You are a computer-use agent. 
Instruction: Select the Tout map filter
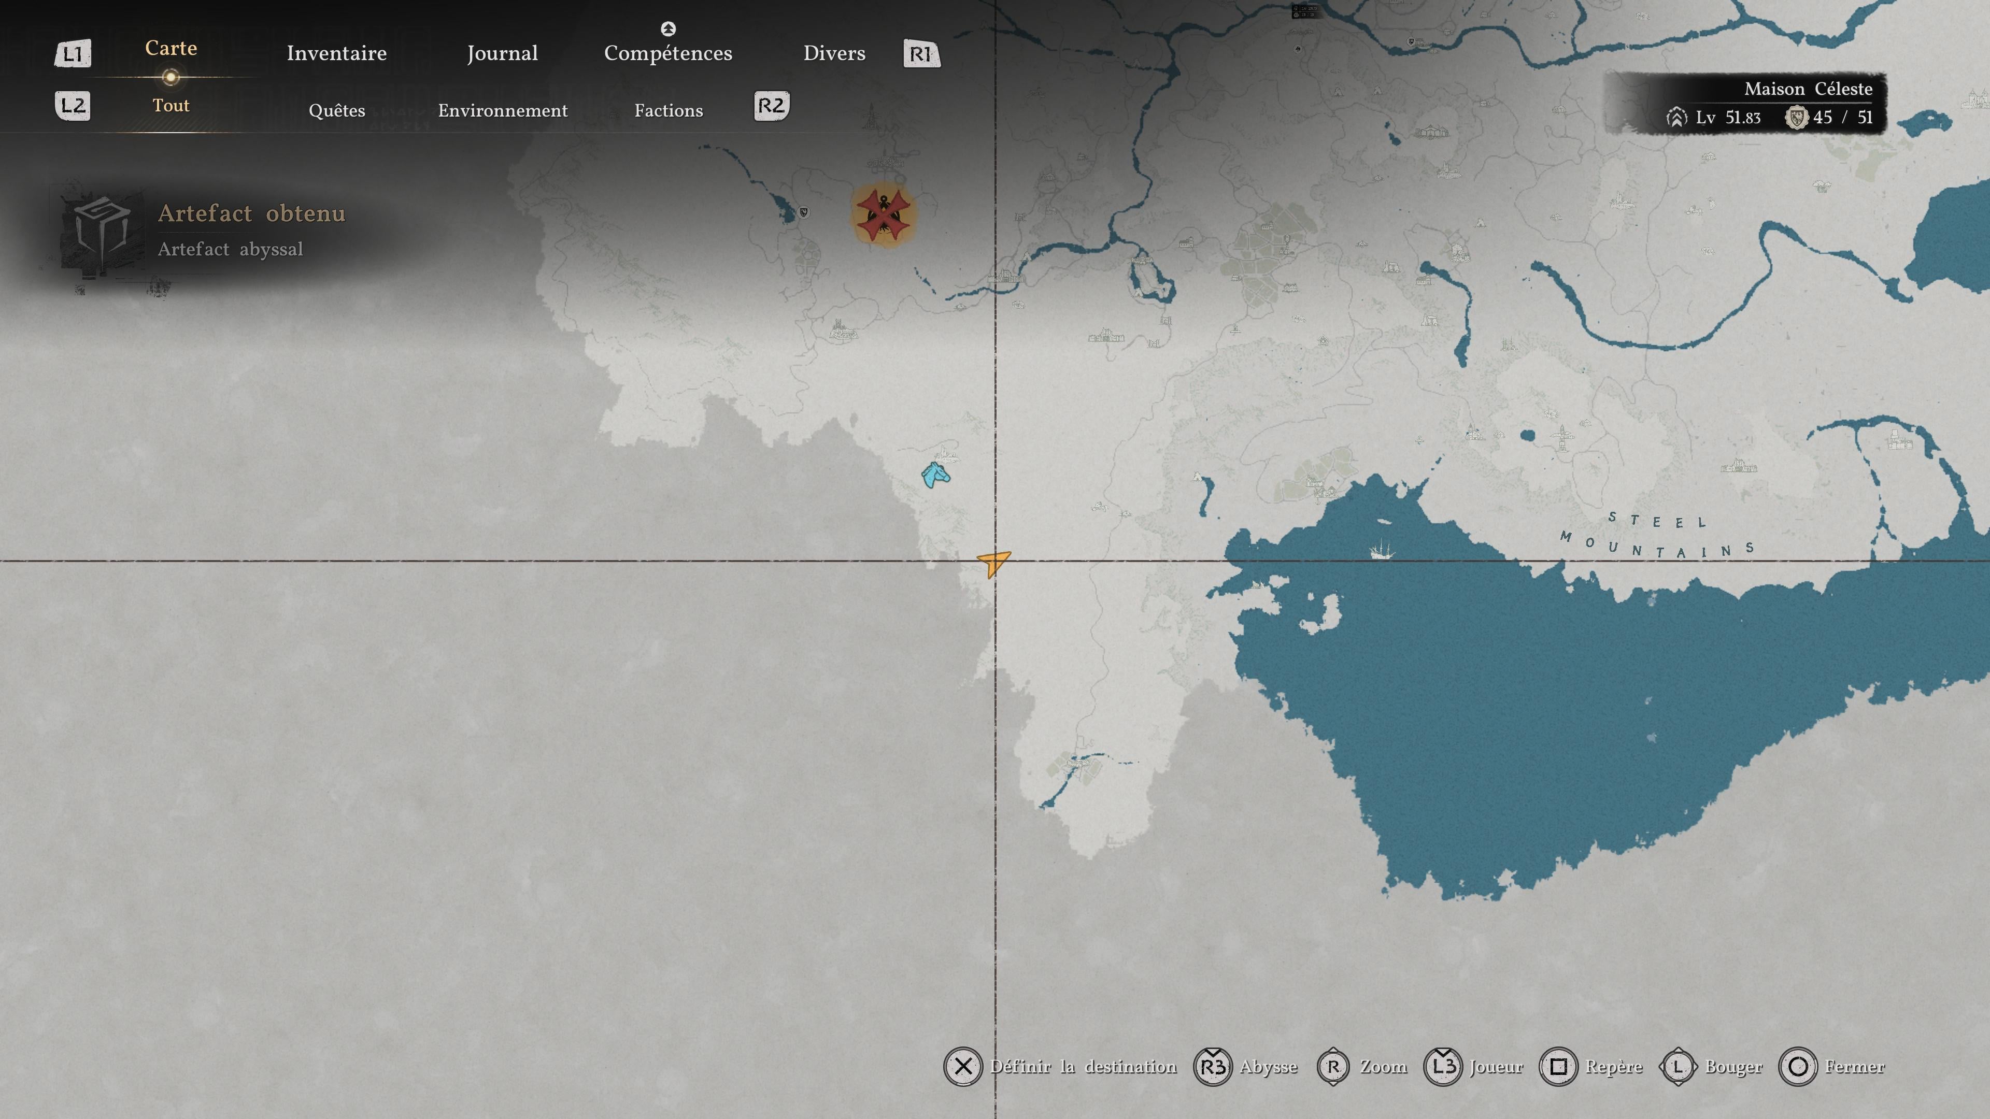point(170,106)
